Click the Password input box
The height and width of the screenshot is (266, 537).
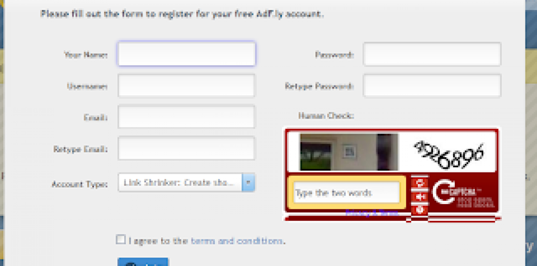pos(432,54)
